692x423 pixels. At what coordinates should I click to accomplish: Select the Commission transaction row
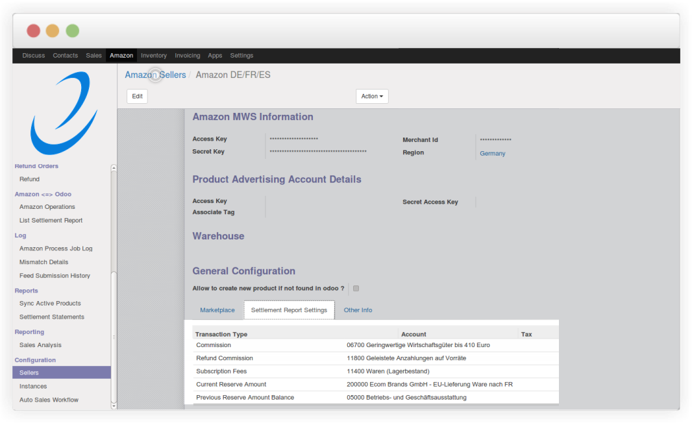(x=376, y=345)
